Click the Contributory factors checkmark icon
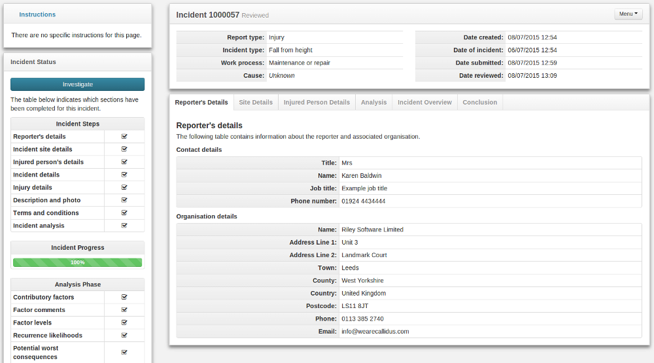The width and height of the screenshot is (654, 363). point(124,297)
